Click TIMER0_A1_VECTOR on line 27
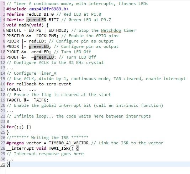This screenshot has width=190, height=174. [x=69, y=143]
